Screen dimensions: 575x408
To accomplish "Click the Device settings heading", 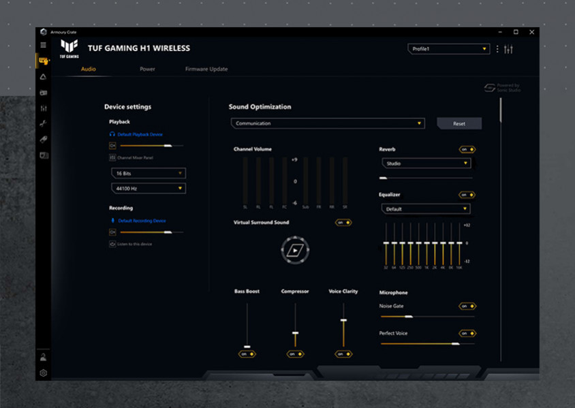I will click(127, 107).
